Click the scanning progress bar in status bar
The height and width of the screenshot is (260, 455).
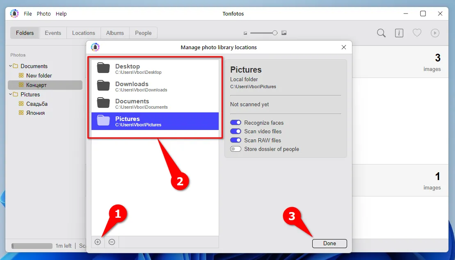click(x=32, y=246)
